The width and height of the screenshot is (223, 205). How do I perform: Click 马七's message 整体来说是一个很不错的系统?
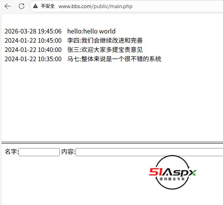click(x=114, y=59)
